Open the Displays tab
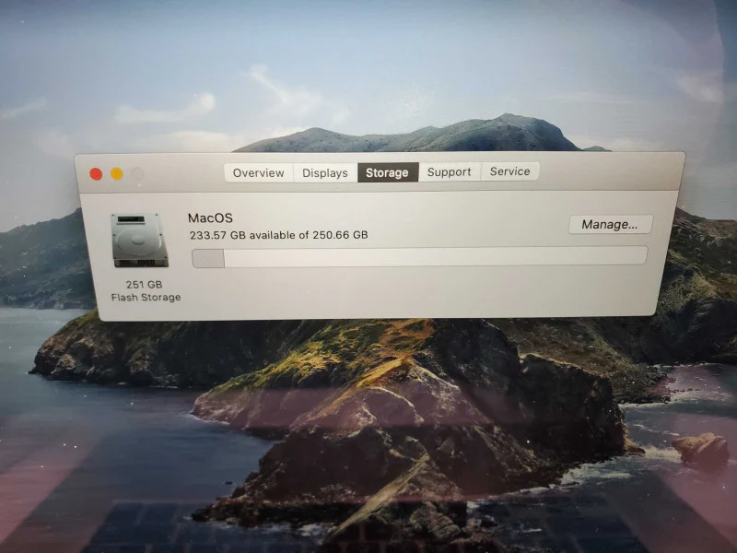This screenshot has height=553, width=737. pos(325,173)
